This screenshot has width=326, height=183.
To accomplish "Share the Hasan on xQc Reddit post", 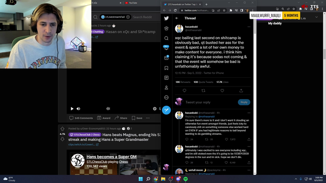I will [x=121, y=118].
